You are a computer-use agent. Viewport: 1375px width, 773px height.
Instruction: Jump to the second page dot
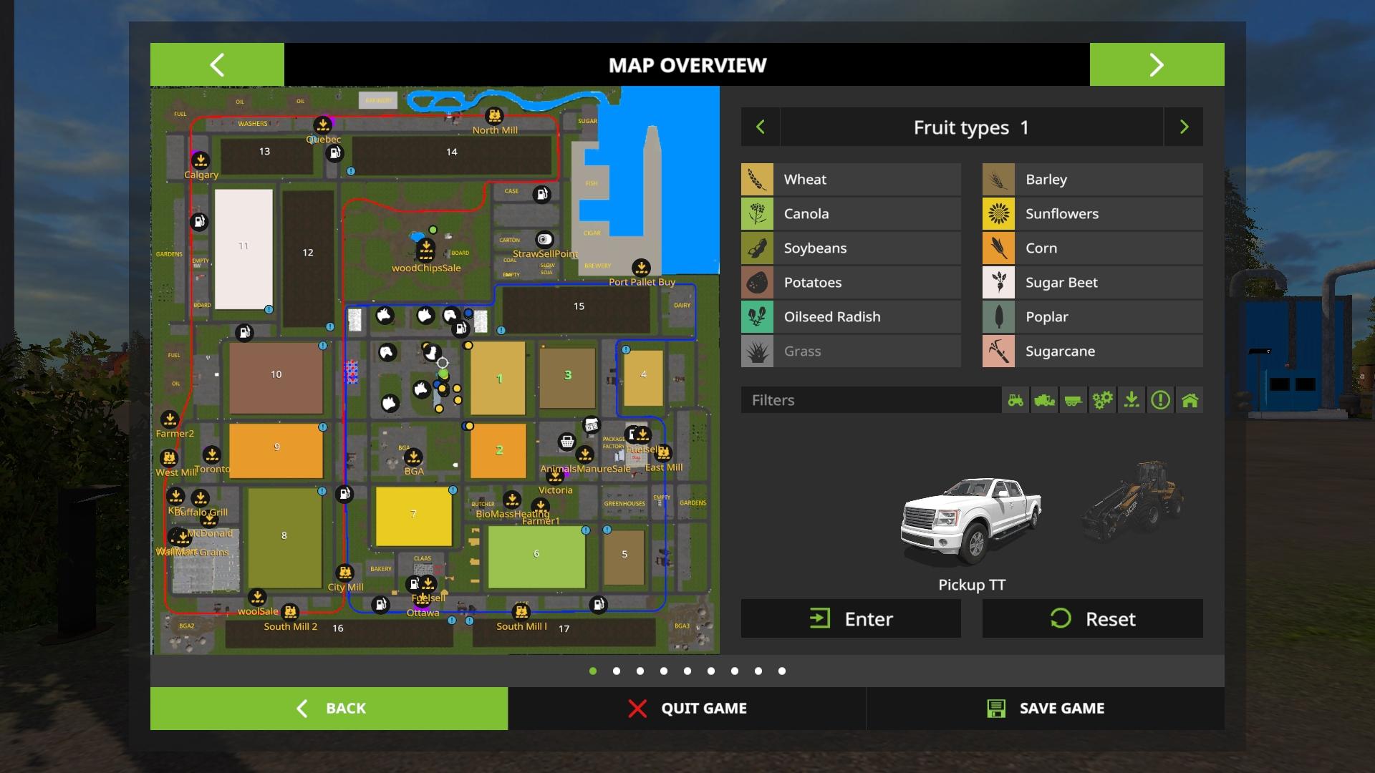tap(617, 671)
